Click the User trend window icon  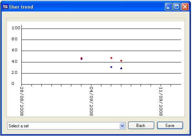5,7
